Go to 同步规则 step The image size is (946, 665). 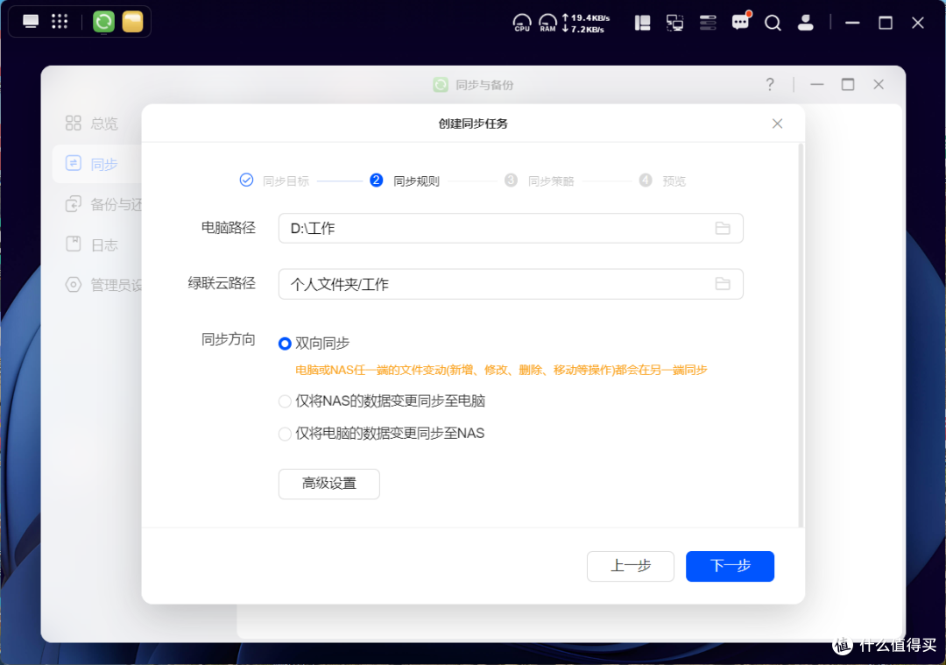(x=405, y=180)
